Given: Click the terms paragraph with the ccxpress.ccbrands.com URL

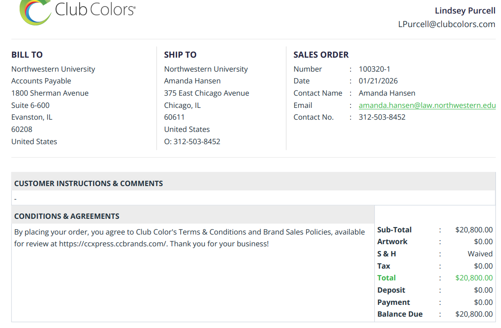Looking at the screenshot, I should 189,238.
